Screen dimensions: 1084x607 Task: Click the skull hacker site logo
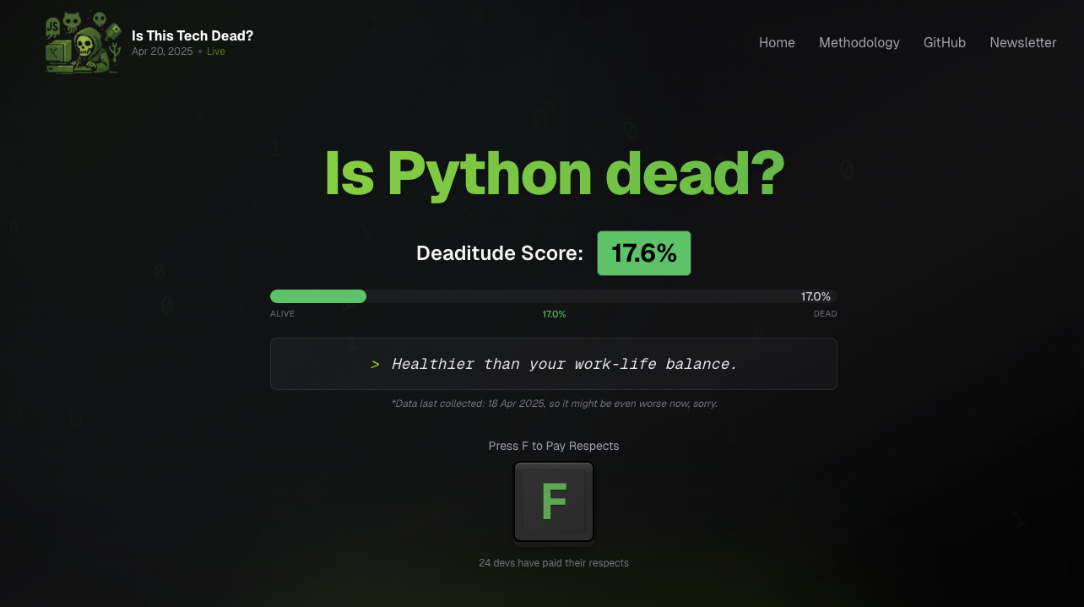(83, 42)
